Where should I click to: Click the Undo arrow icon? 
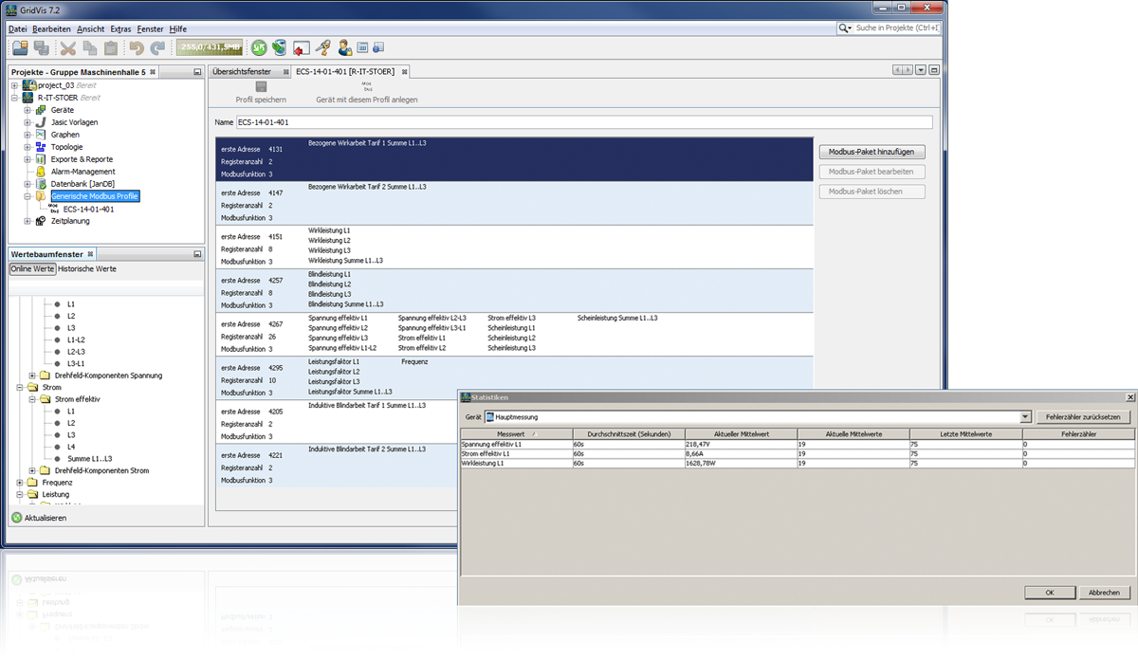(138, 47)
